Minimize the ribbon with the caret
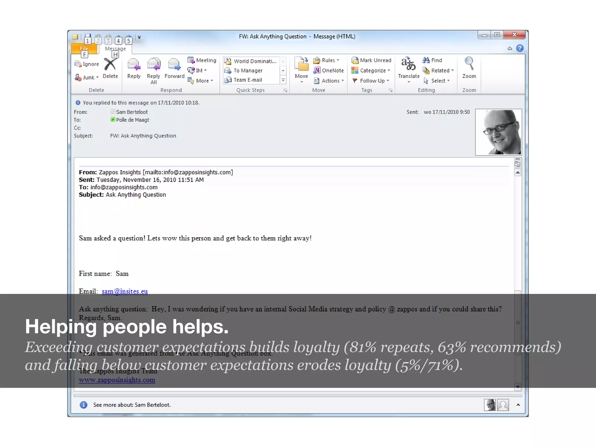596x447 pixels. (x=510, y=49)
